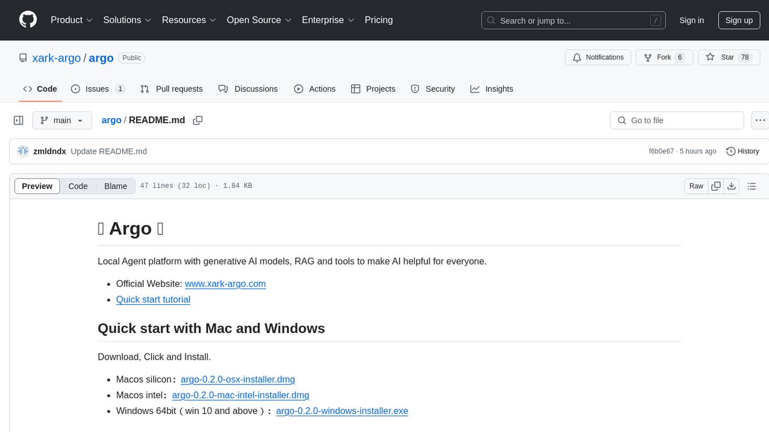Open the Security tab
Image resolution: width=769 pixels, height=432 pixels.
click(433, 89)
